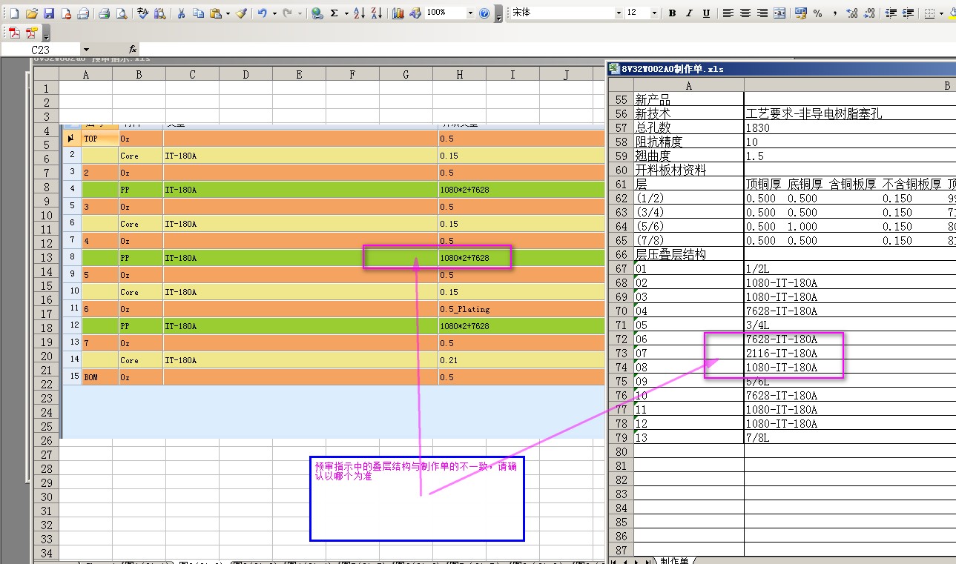
Task: Open Excel Help question mark
Action: pyautogui.click(x=484, y=13)
